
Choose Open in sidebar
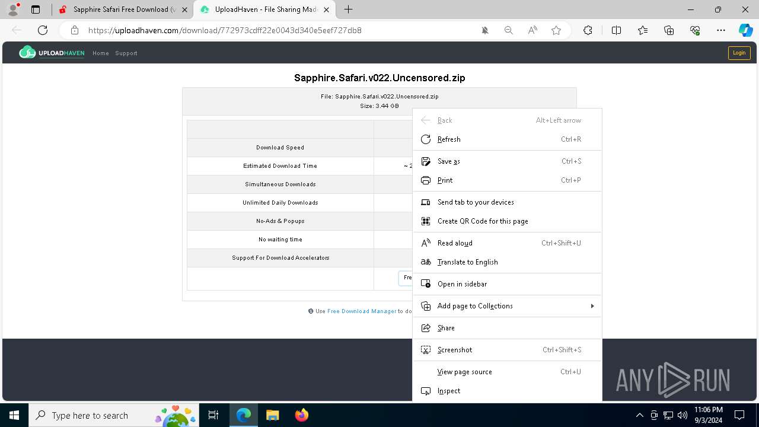click(507, 284)
